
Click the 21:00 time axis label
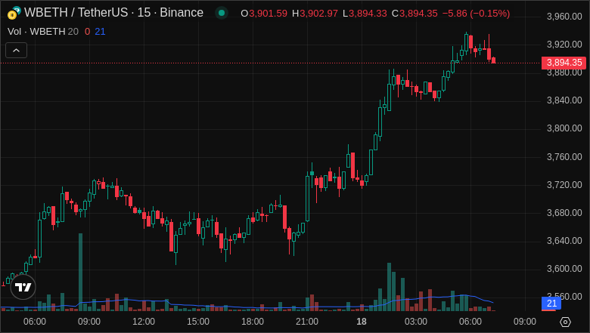pyautogui.click(x=307, y=322)
